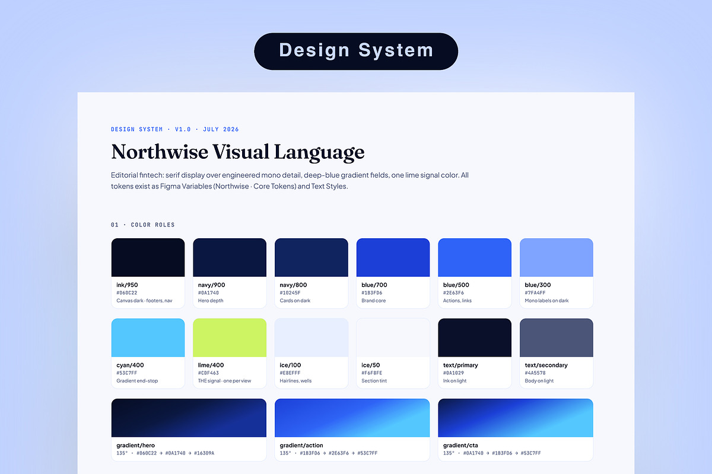The image size is (712, 474).
Task: Click the 'Section tint' description
Action: click(375, 380)
